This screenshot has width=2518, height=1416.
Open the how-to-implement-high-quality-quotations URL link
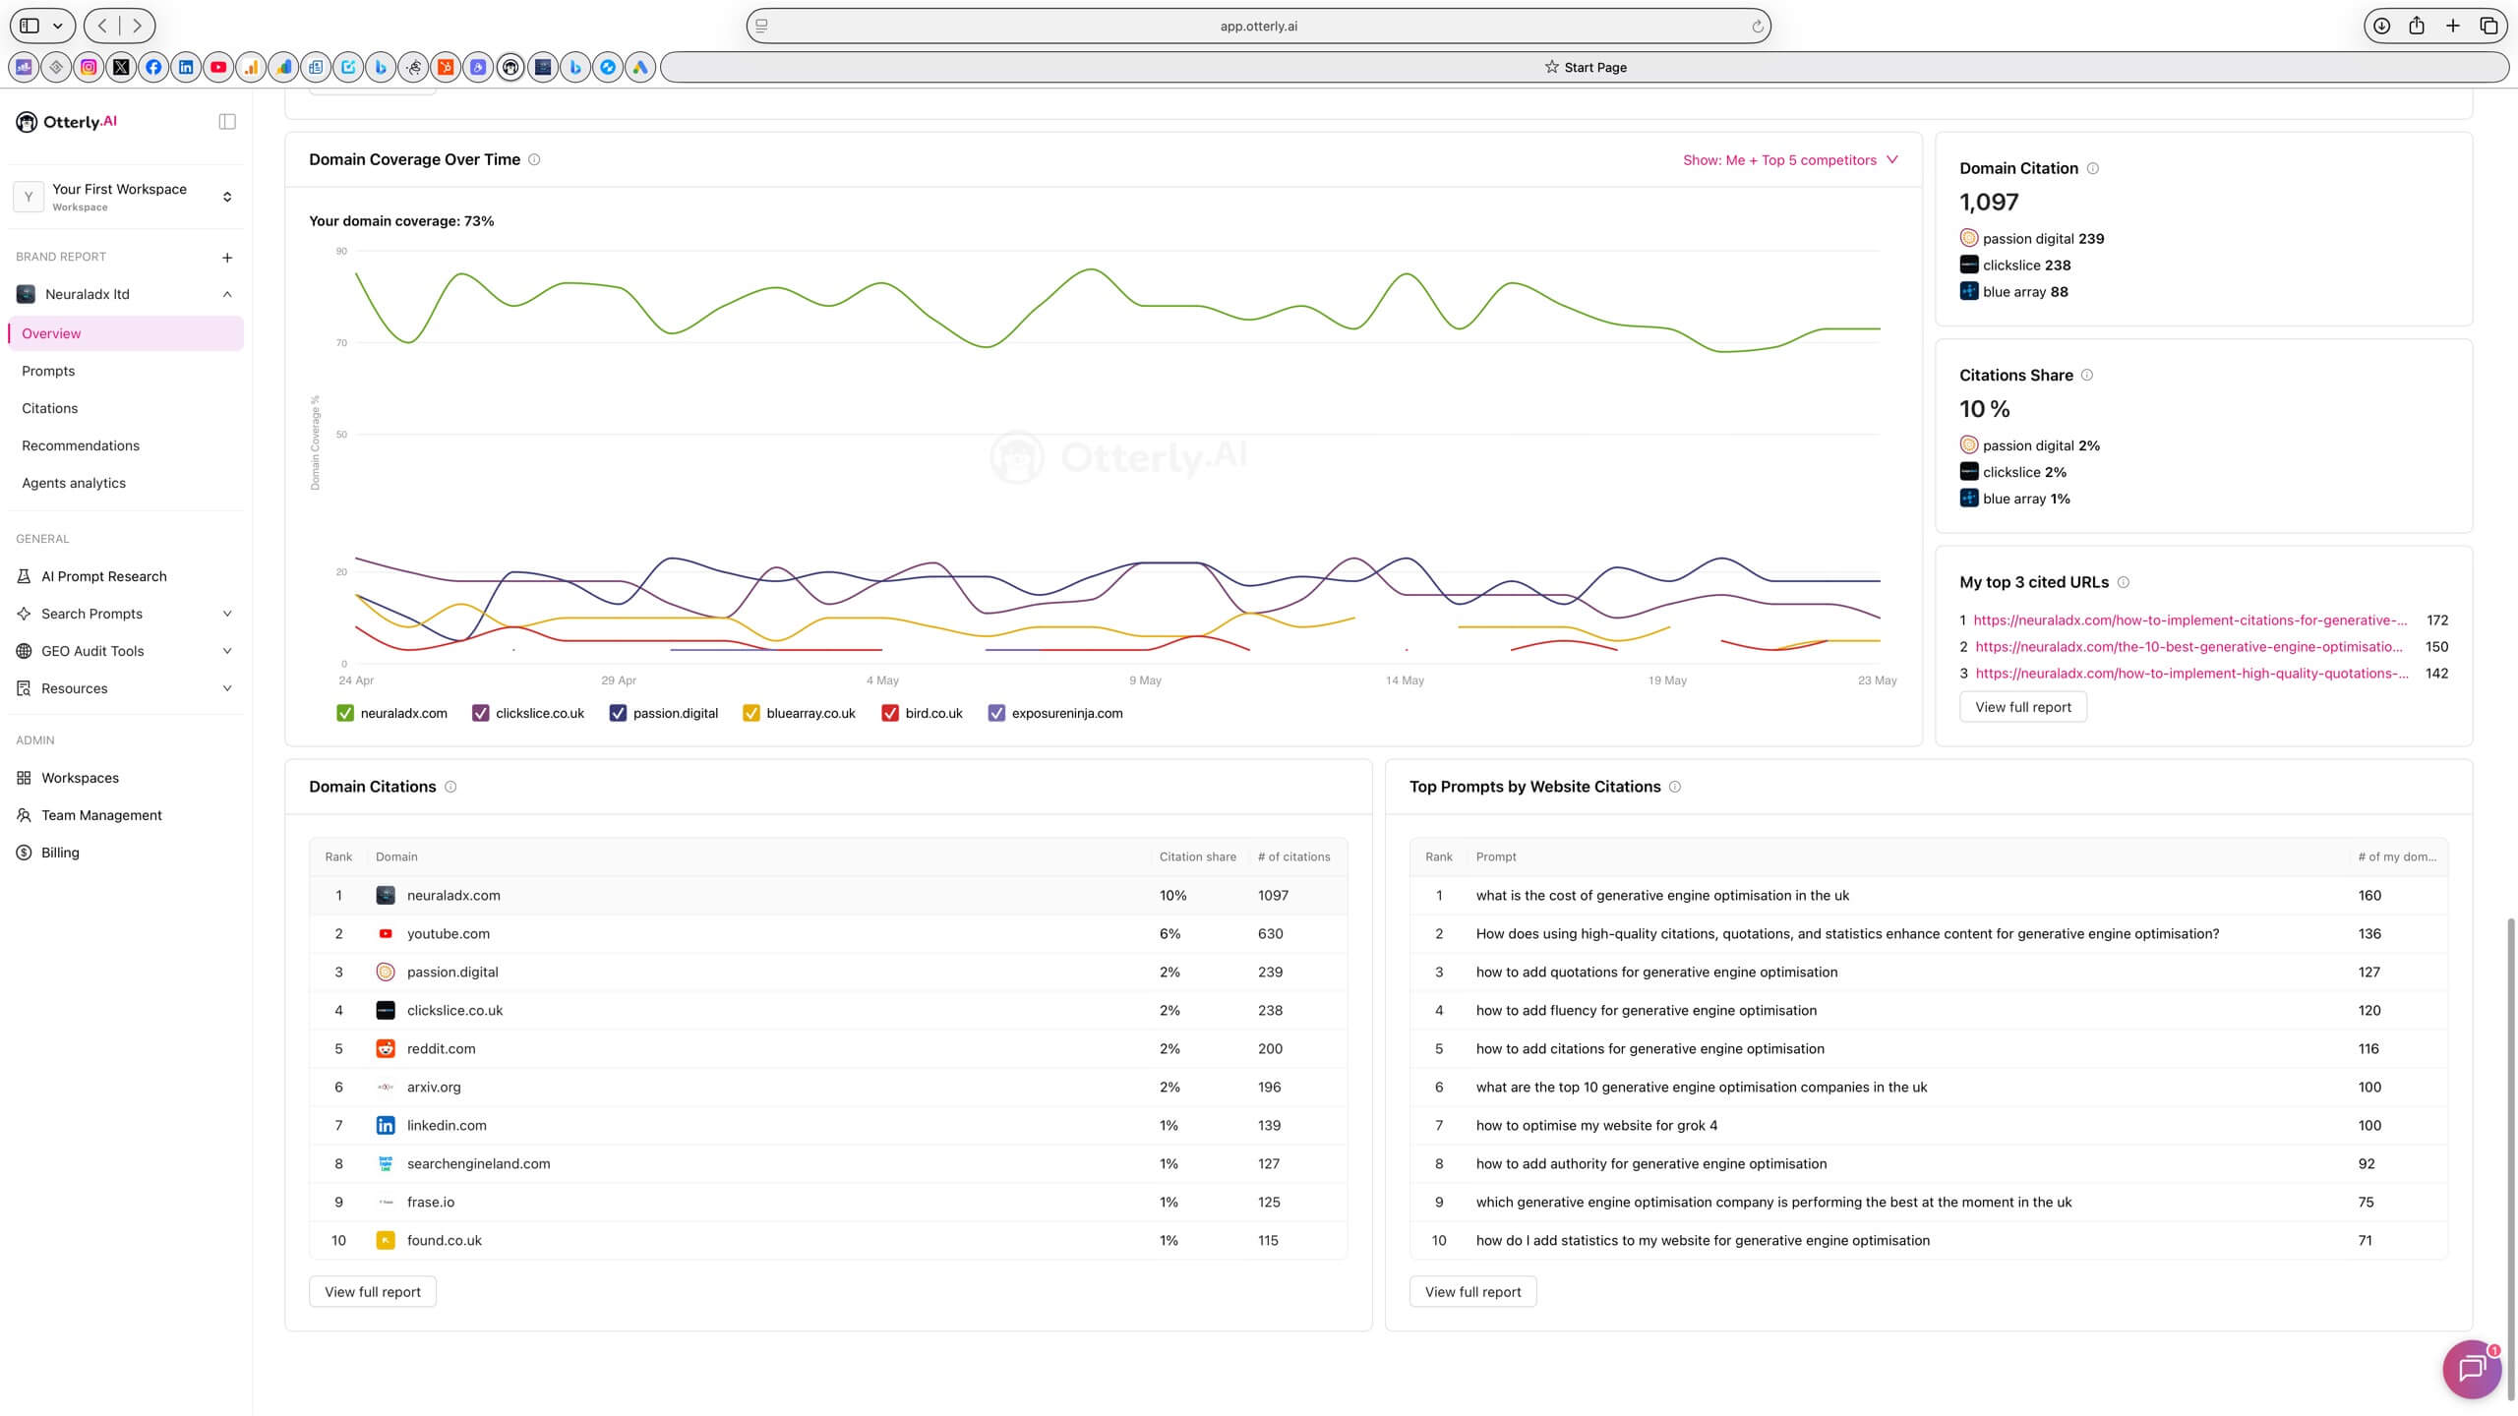click(x=2191, y=673)
